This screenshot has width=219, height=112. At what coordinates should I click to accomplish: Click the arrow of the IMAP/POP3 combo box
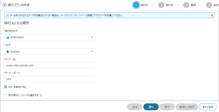point(92,37)
